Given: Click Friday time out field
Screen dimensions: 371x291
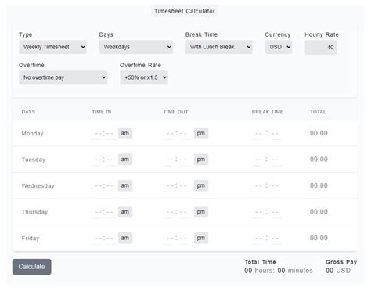Looking at the screenshot, I should point(177,239).
